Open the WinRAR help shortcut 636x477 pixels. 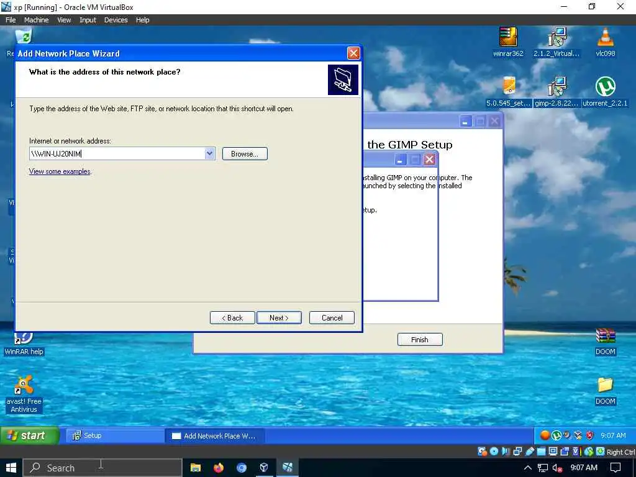(x=24, y=344)
